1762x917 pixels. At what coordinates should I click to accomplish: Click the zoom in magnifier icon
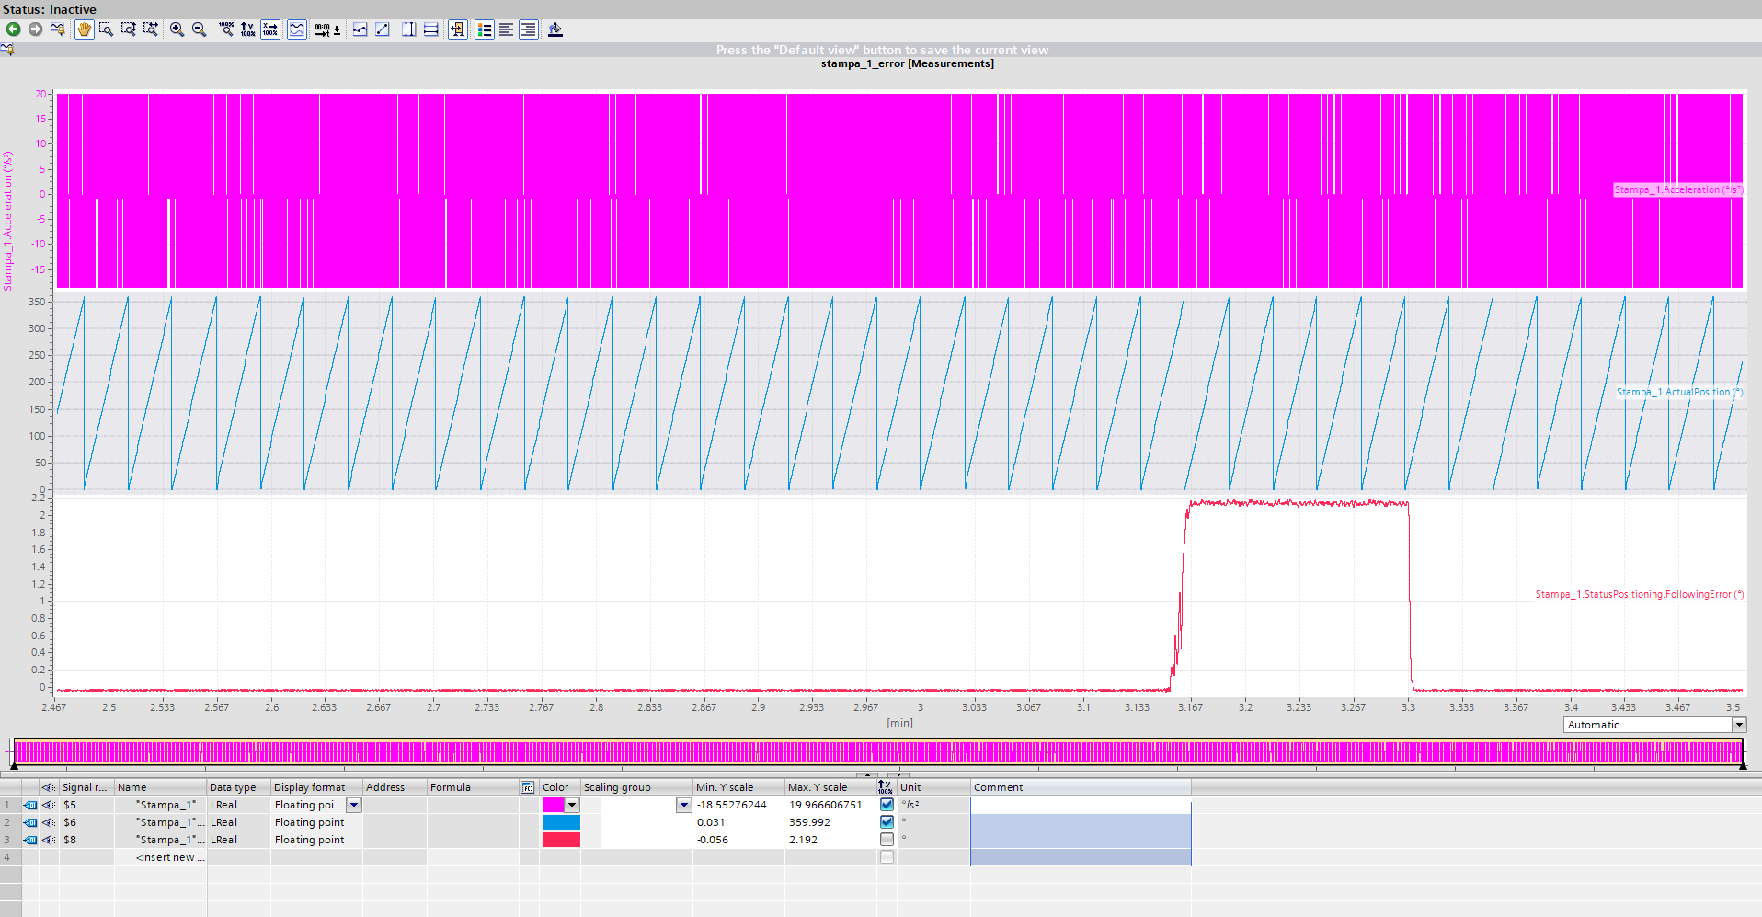(177, 29)
